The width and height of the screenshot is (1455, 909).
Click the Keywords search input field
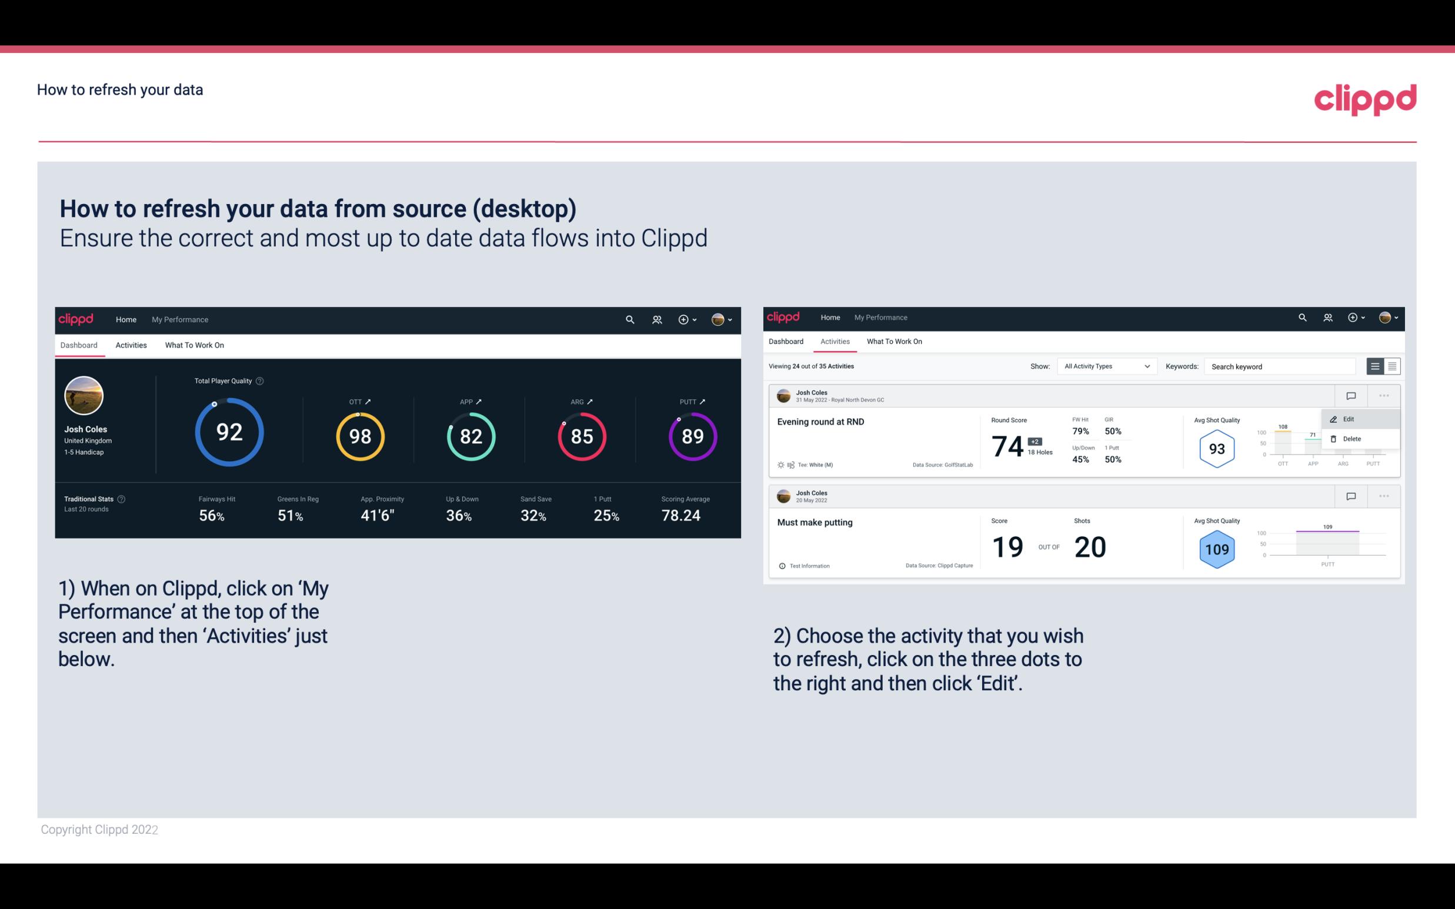coord(1281,366)
